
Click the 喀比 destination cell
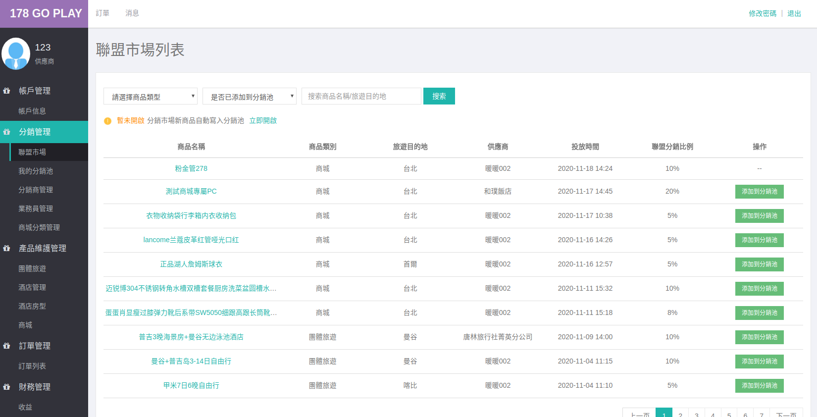[410, 385]
